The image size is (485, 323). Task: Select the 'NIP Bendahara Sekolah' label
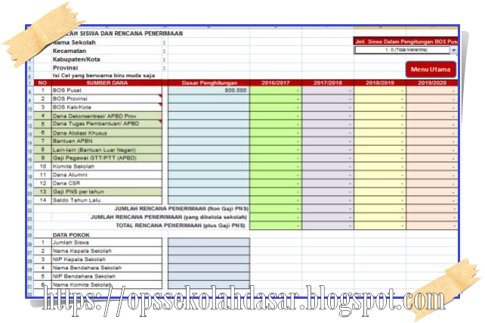(84, 276)
